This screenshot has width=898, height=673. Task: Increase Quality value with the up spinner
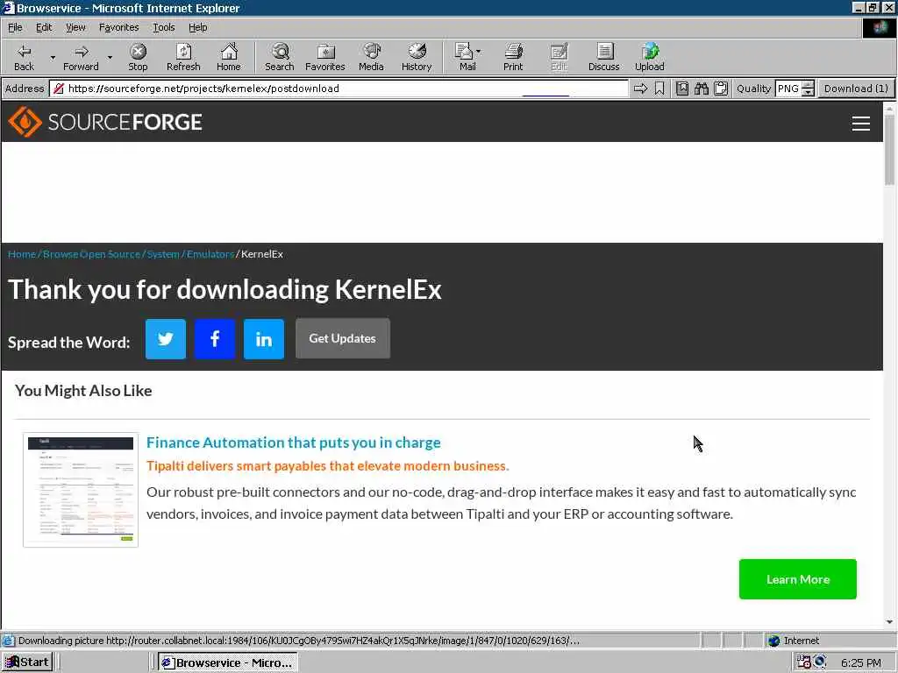click(808, 85)
